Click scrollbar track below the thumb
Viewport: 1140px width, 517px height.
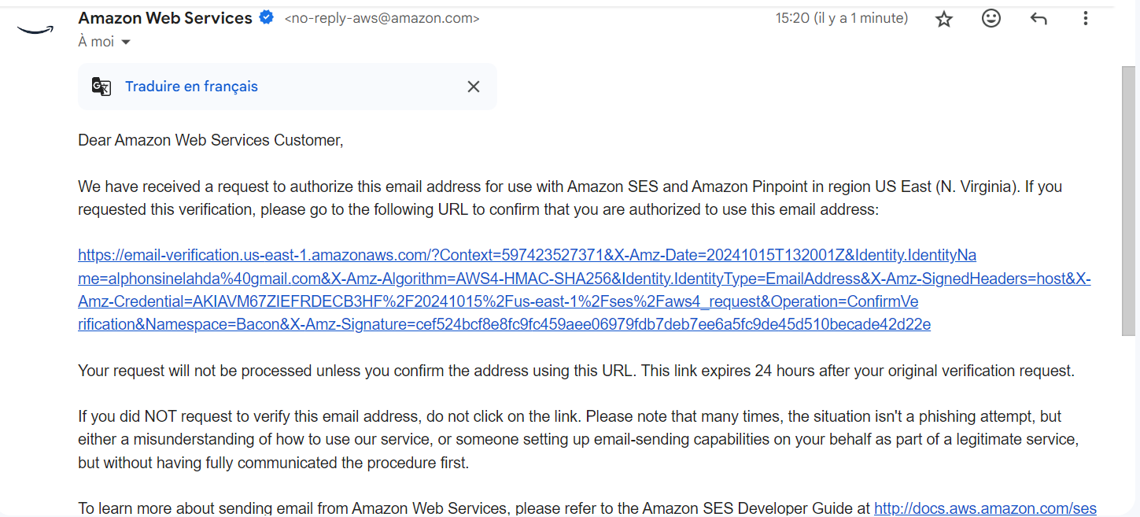(1128, 425)
